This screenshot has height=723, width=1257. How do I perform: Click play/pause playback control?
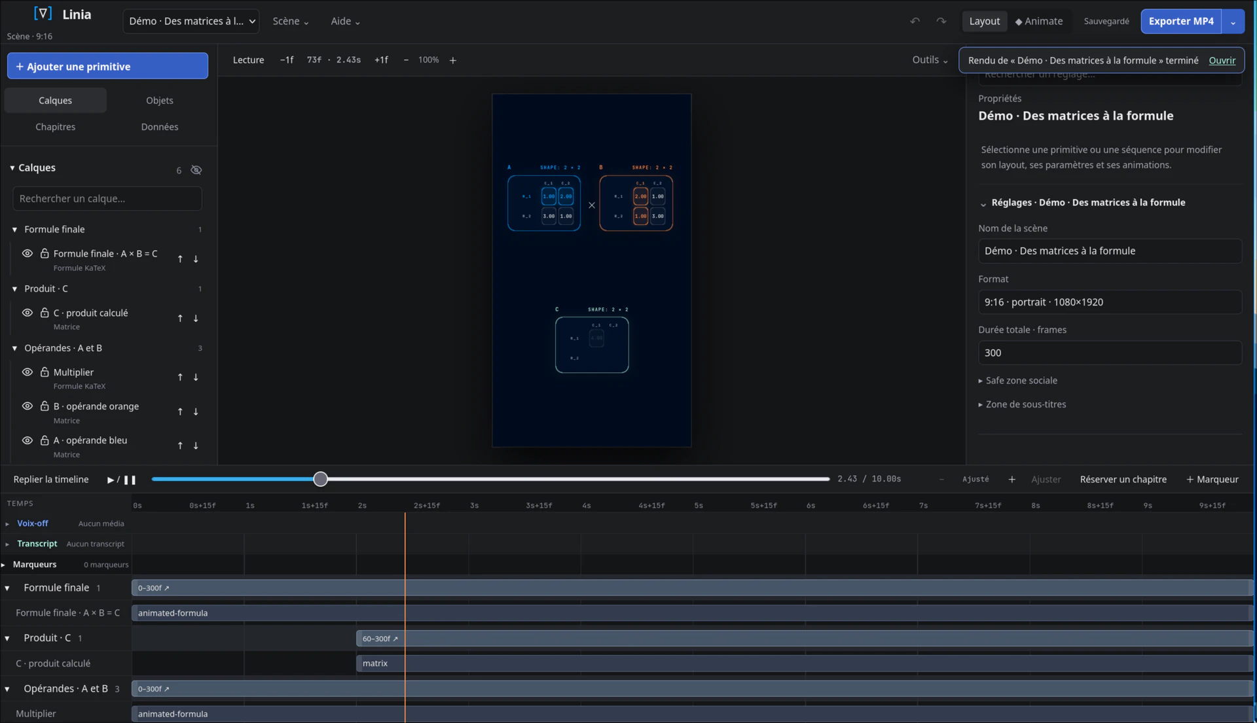(x=121, y=480)
